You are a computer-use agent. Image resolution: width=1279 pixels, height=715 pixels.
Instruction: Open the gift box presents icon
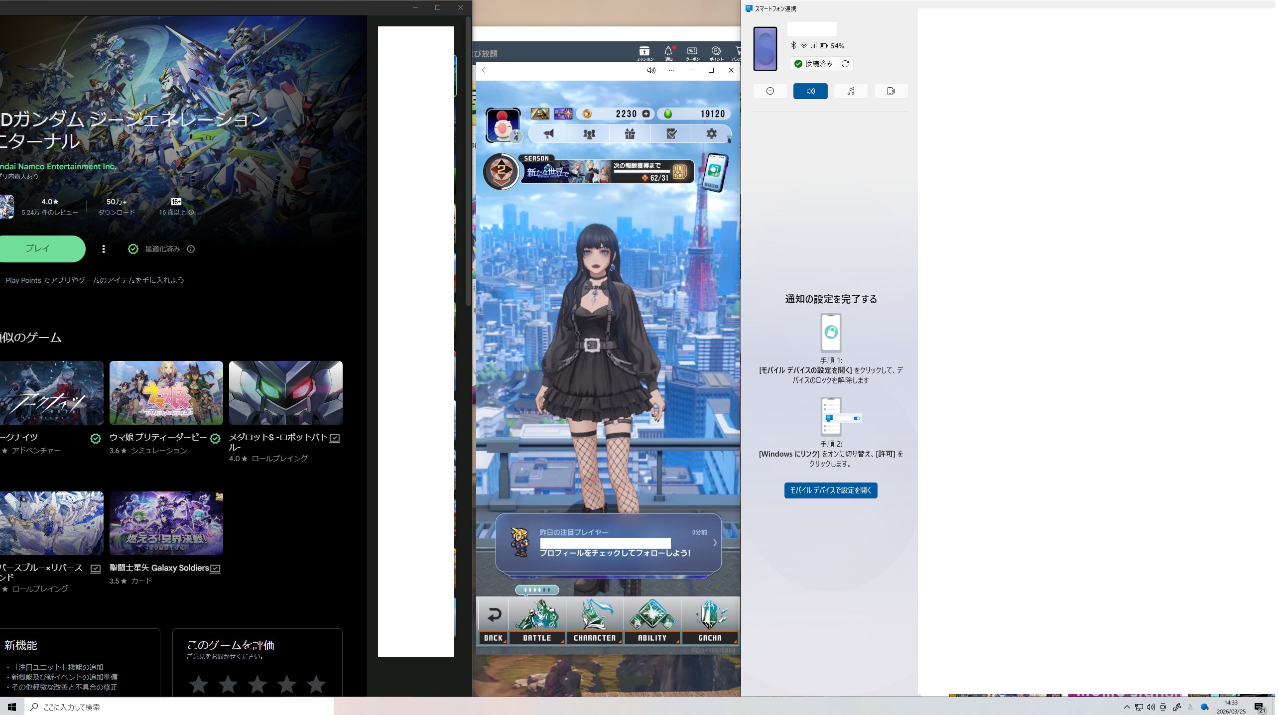coord(630,133)
